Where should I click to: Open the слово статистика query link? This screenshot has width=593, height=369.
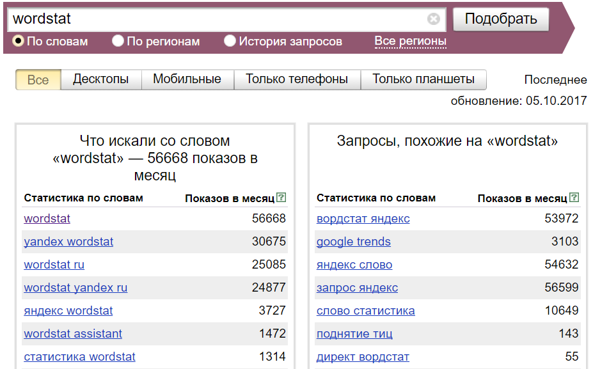(366, 311)
